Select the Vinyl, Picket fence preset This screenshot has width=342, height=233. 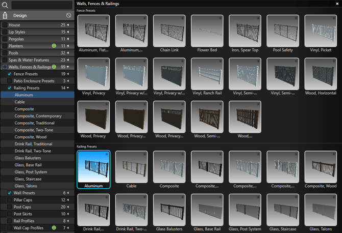(321, 31)
